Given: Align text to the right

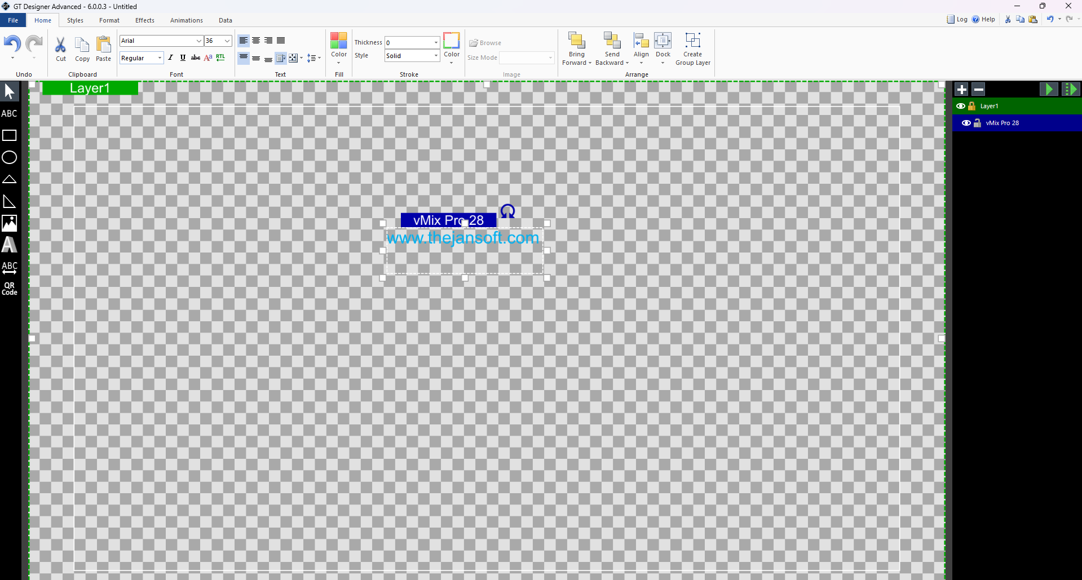Looking at the screenshot, I should (268, 41).
